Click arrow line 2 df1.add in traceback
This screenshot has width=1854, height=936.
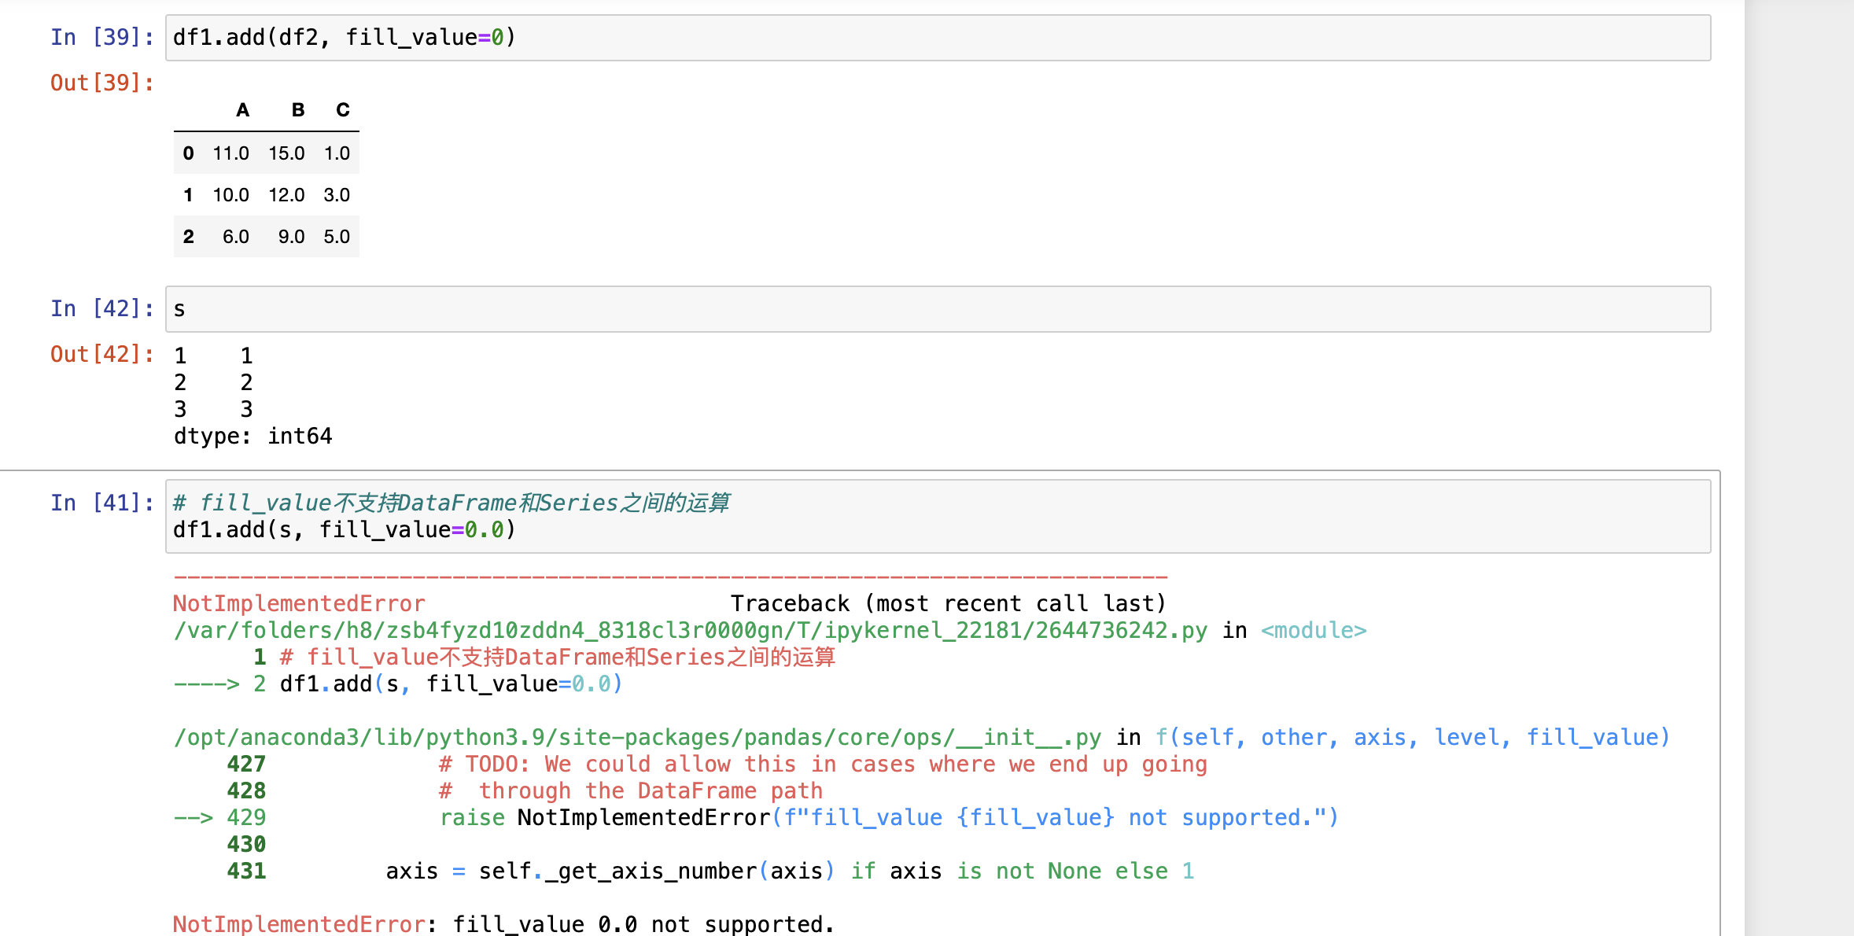click(398, 684)
